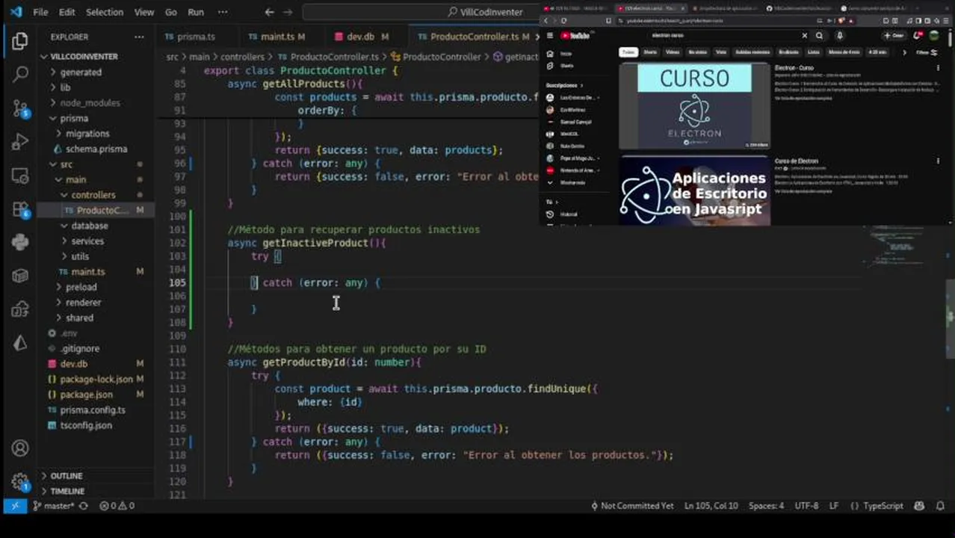Image resolution: width=955 pixels, height=538 pixels.
Task: Change indentation via 'Spaces: 4'
Action: pos(766,506)
